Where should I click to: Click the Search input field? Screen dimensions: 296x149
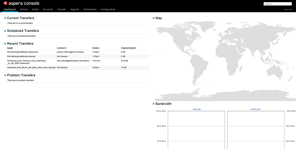coord(277,4)
